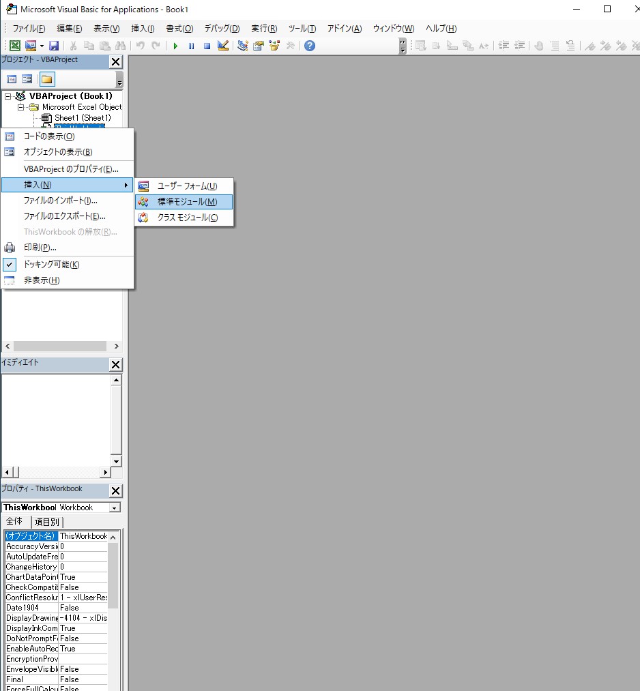Open the Object Browser toolbar icon
This screenshot has height=691, width=640.
tap(275, 46)
